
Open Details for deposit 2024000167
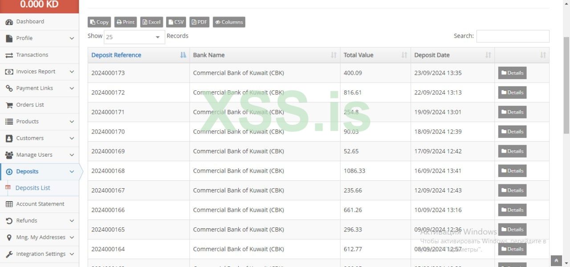pyautogui.click(x=512, y=190)
